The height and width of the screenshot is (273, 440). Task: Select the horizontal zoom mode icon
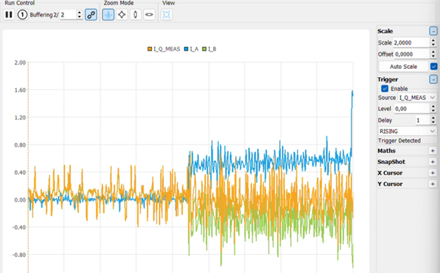click(x=149, y=14)
